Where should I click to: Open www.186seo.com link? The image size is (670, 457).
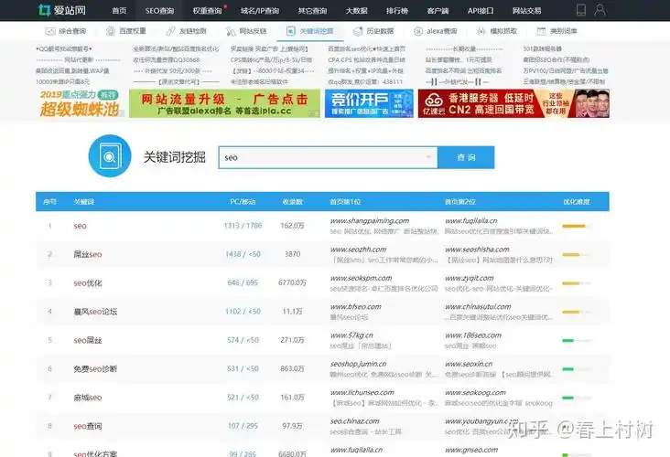(x=473, y=335)
